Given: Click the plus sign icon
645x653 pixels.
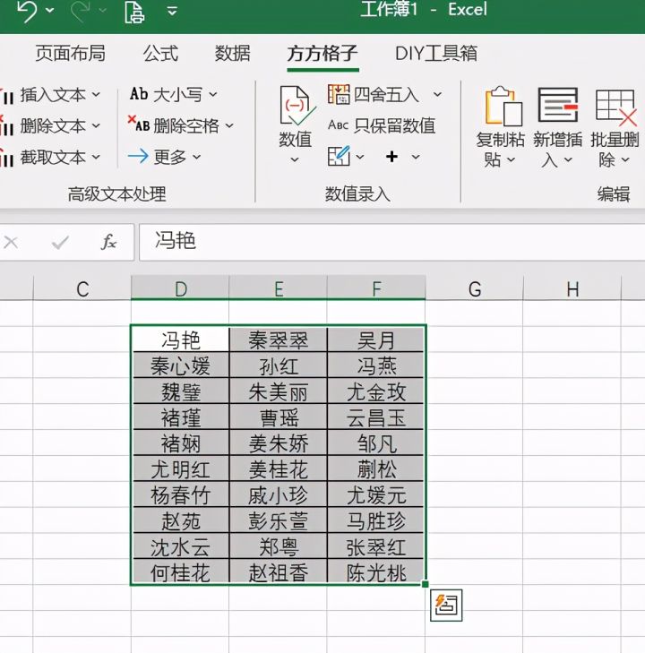Looking at the screenshot, I should pyautogui.click(x=391, y=157).
